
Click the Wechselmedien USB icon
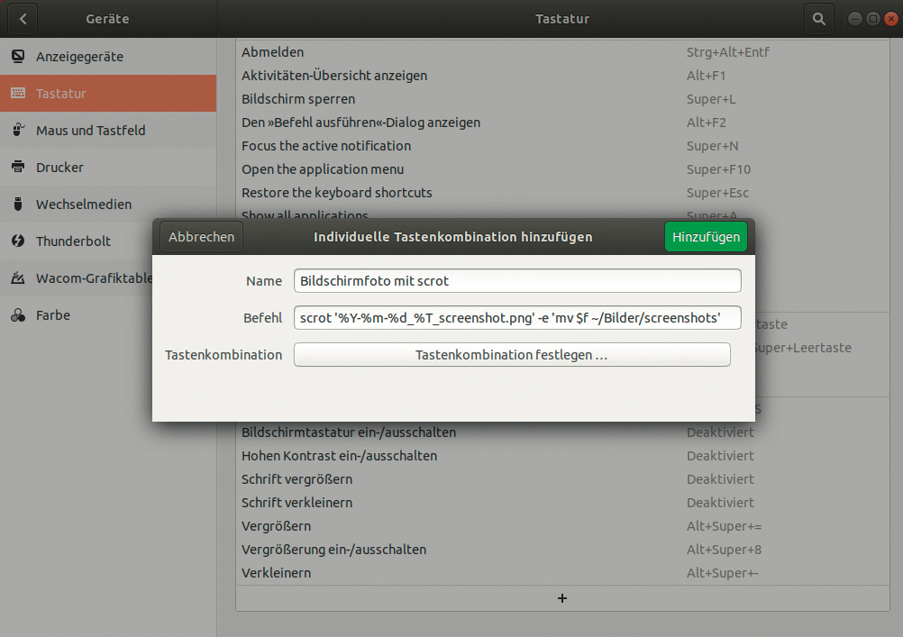[x=18, y=204]
